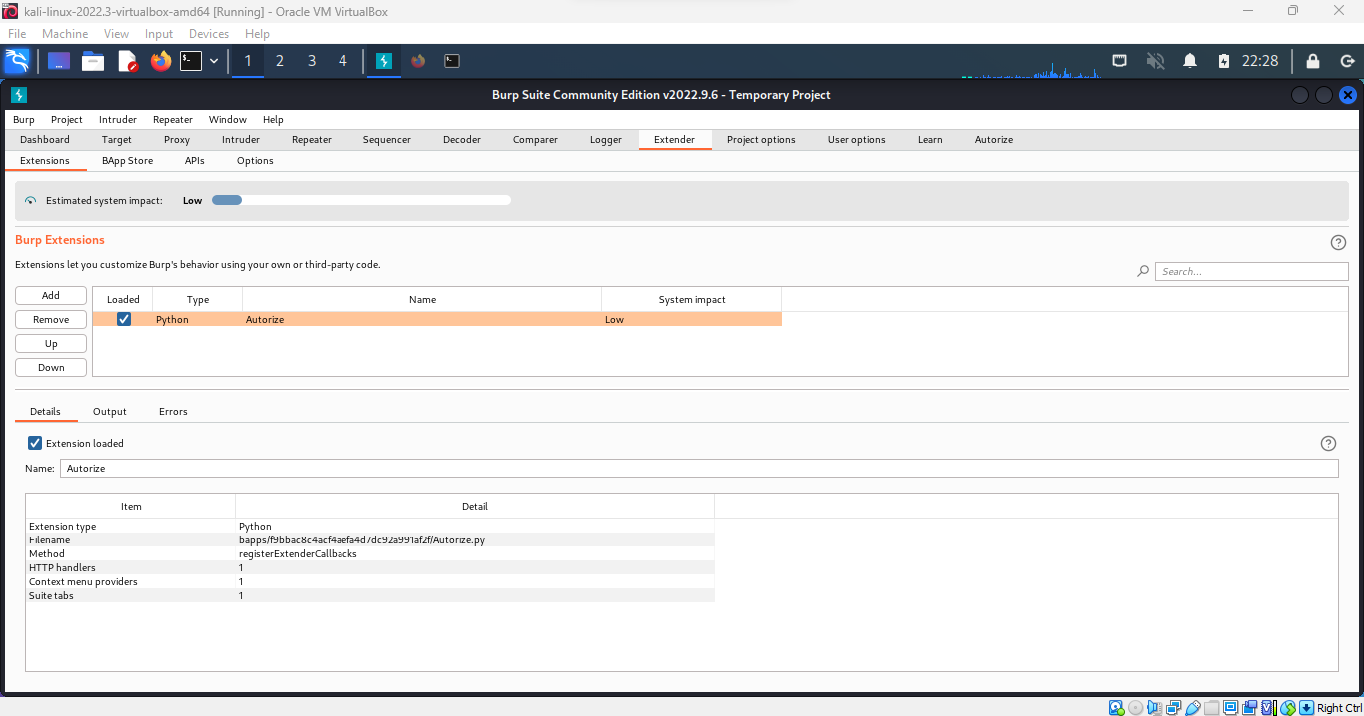This screenshot has width=1364, height=716.
Task: Switch to workspace 4
Action: click(x=342, y=61)
